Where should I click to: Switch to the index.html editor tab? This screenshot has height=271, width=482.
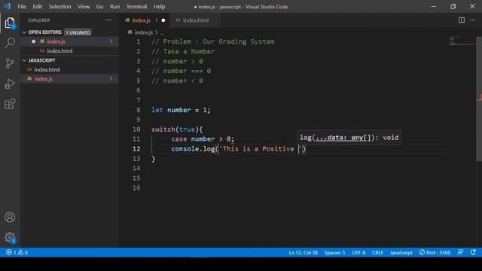click(195, 20)
